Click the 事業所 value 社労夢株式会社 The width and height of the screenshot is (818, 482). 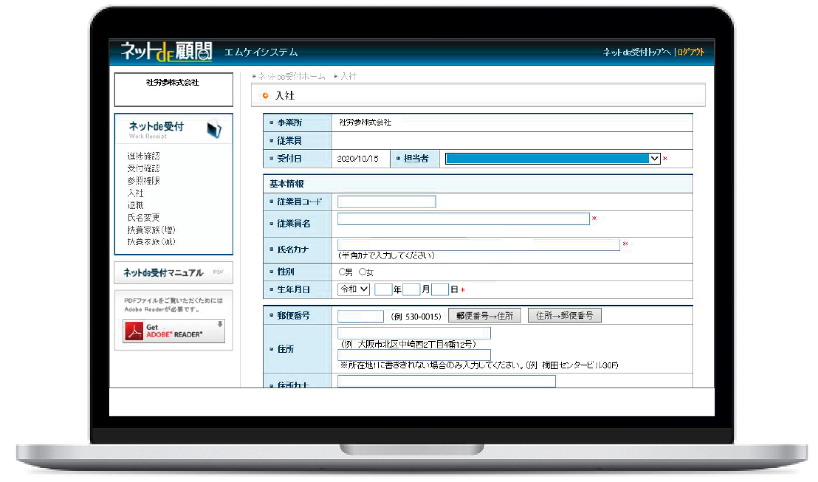pyautogui.click(x=365, y=122)
